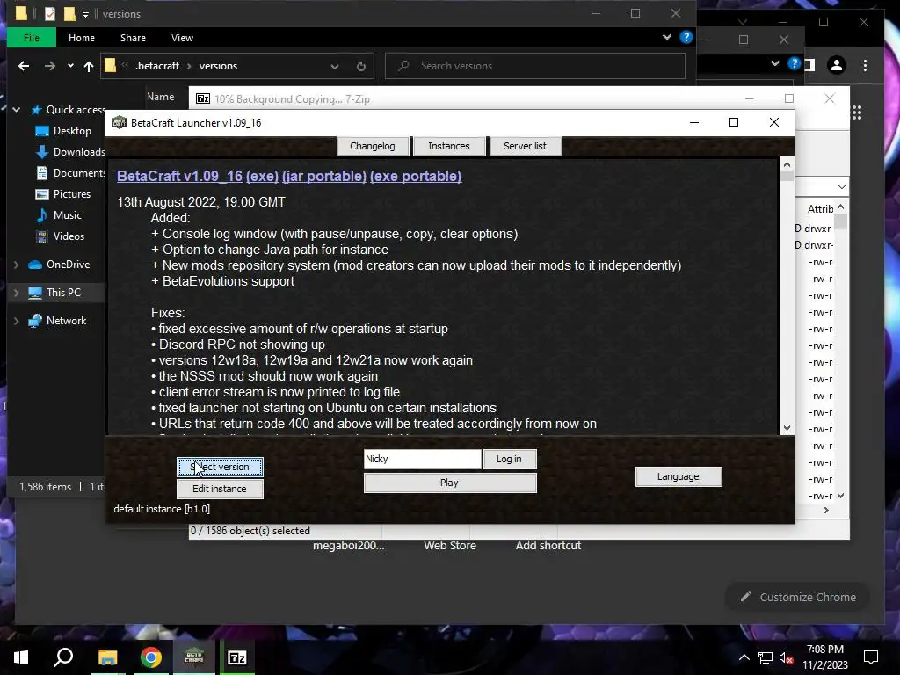The image size is (900, 675).
Task: Open the Changelog tab in BetaCraft Launcher
Action: tap(373, 146)
